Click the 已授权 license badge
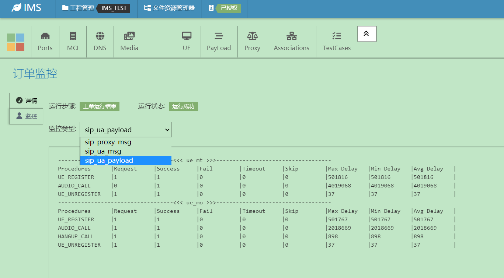Image resolution: width=504 pixels, height=278 pixels. pos(229,8)
